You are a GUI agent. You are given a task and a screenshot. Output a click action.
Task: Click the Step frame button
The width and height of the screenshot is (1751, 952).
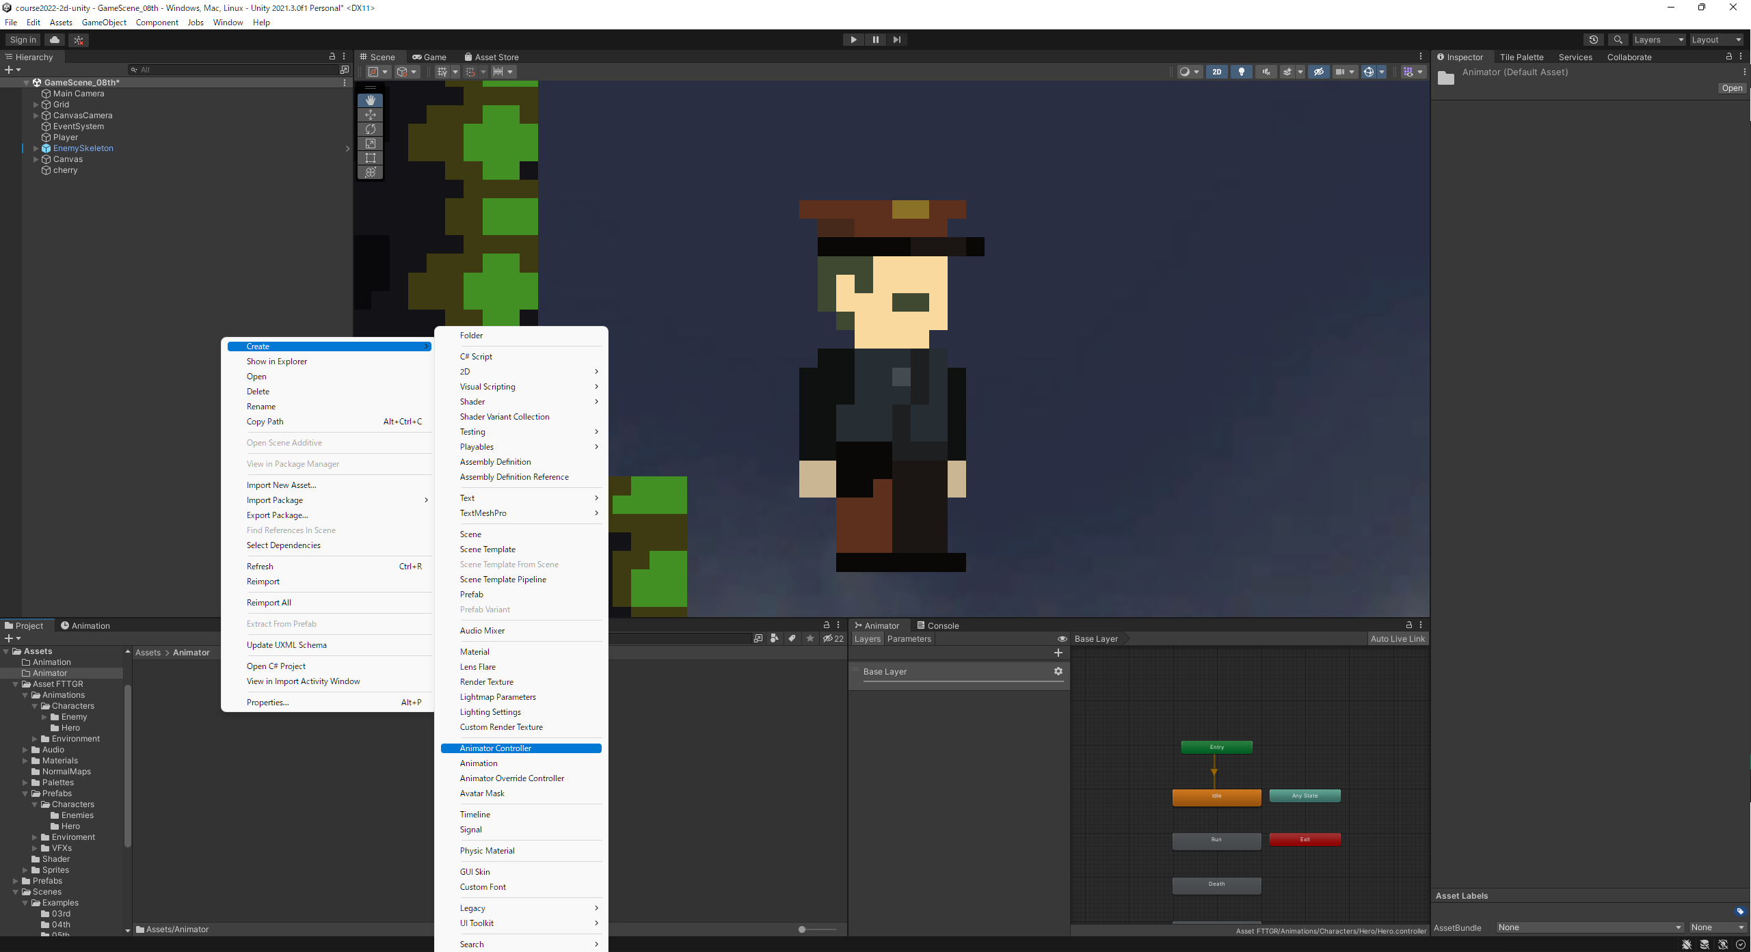pyautogui.click(x=897, y=40)
